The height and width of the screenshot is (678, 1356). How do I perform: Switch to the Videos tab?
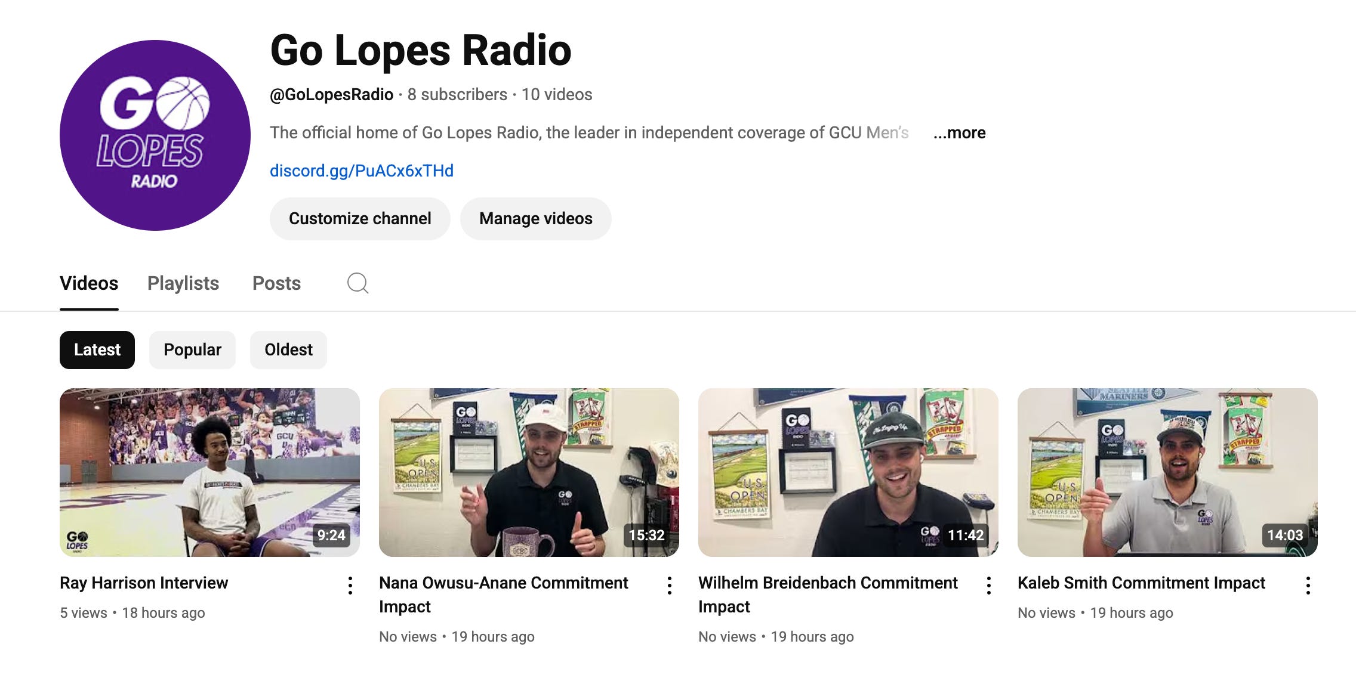click(x=89, y=283)
